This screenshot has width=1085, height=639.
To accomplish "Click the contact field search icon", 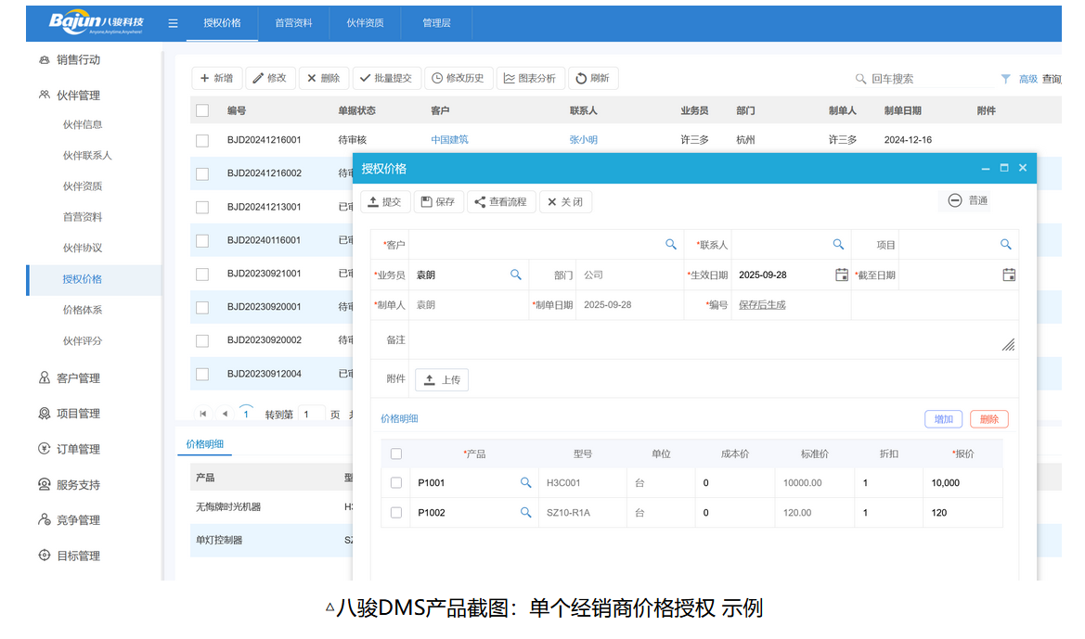I will point(838,245).
